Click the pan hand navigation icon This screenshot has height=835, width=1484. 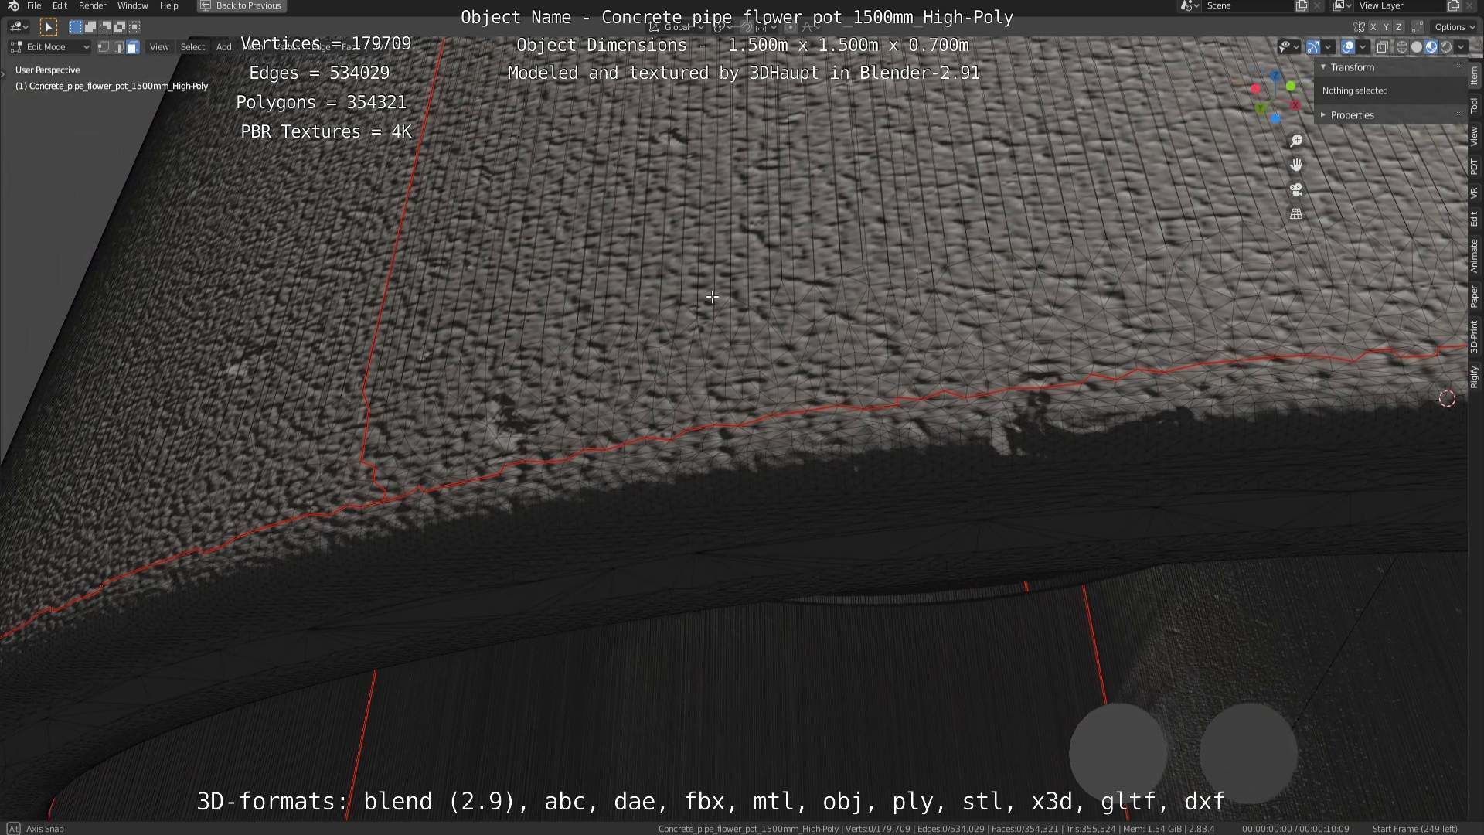point(1296,165)
